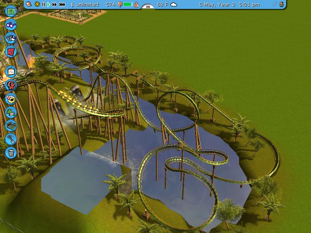Click the guest avatar icon at top right
The image size is (311, 233).
(x=281, y=4)
